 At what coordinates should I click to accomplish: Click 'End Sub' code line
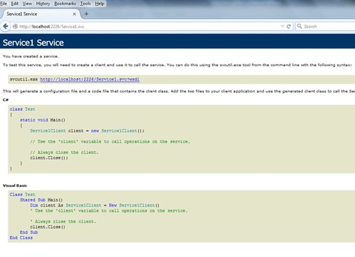coord(29,232)
